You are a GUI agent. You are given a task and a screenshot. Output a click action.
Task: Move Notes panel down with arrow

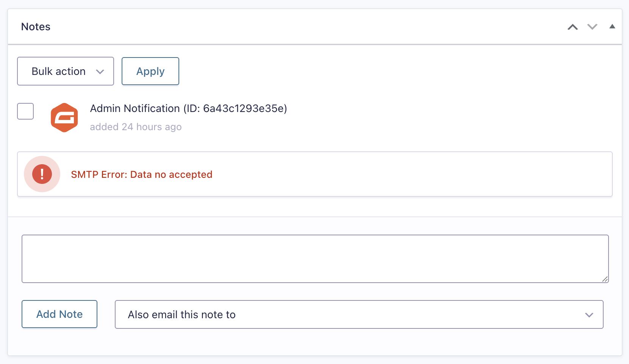pos(592,27)
